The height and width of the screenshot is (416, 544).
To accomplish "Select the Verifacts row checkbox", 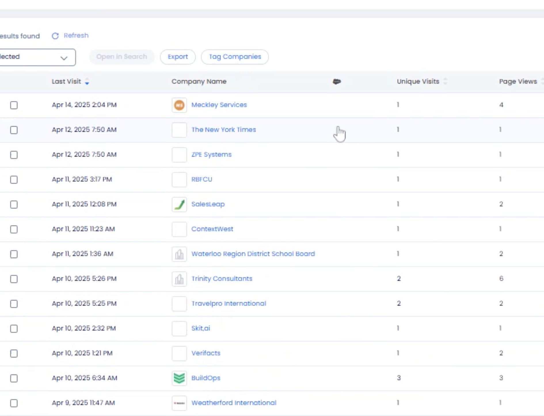I will pos(14,354).
